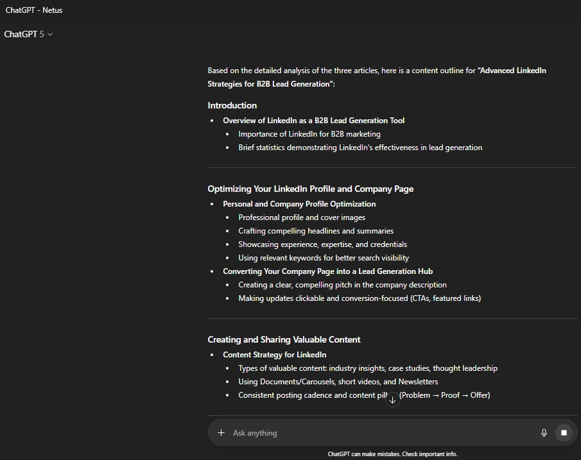
Task: Click 'Crafting compelling headlines and summaries' line
Action: pyautogui.click(x=316, y=231)
